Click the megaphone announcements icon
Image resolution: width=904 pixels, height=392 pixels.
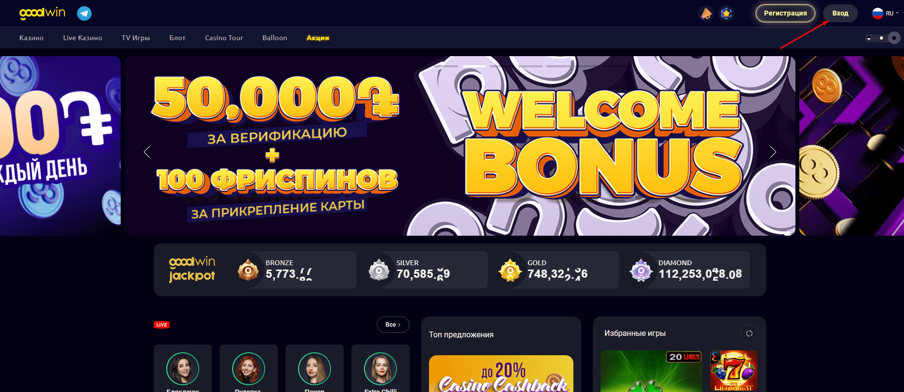(706, 13)
